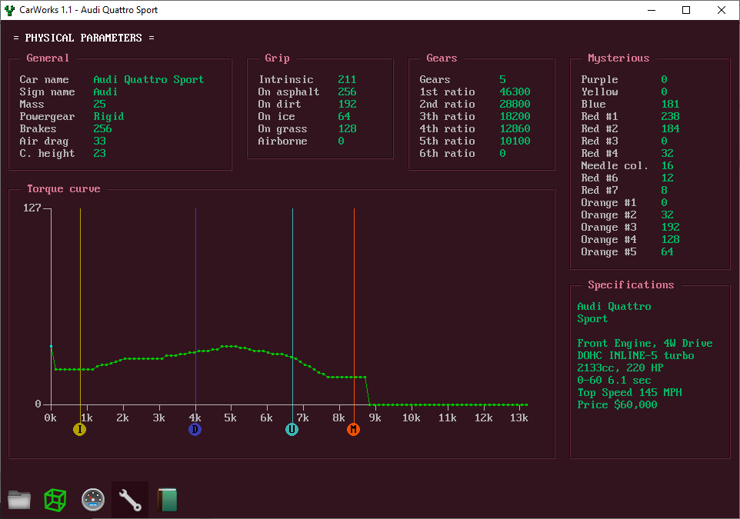Edit the Brakes value 256
The image size is (740, 519).
[x=102, y=129]
